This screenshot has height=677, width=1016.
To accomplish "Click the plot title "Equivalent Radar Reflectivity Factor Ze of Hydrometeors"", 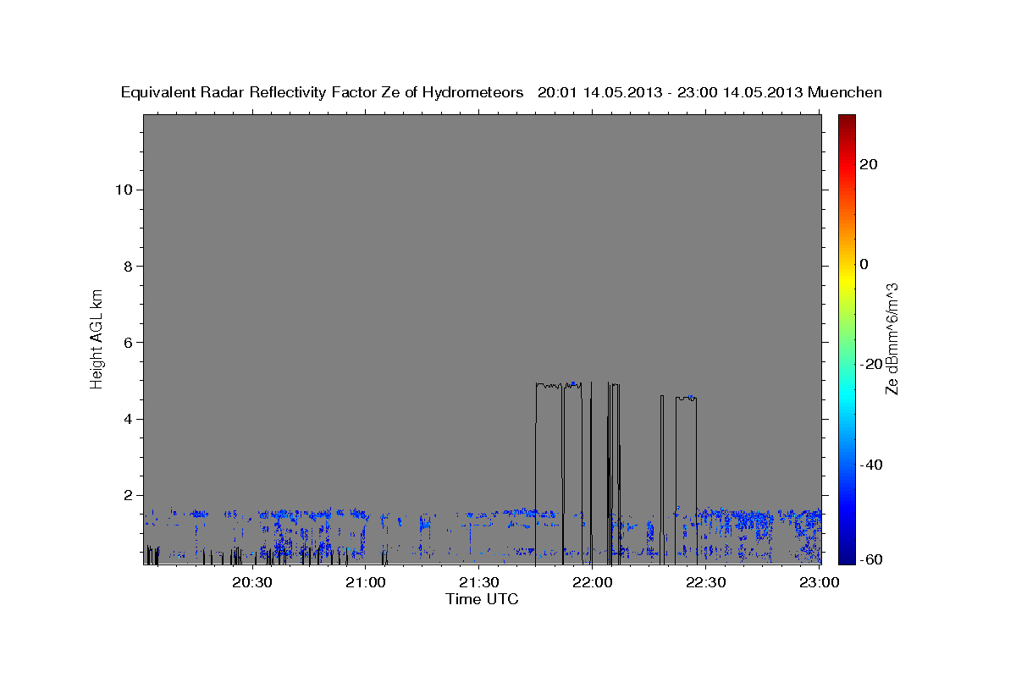I will (323, 92).
